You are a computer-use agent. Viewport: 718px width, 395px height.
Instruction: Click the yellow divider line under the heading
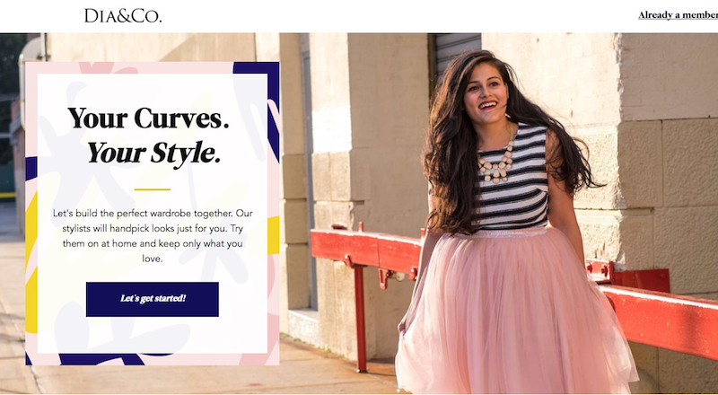coord(153,189)
